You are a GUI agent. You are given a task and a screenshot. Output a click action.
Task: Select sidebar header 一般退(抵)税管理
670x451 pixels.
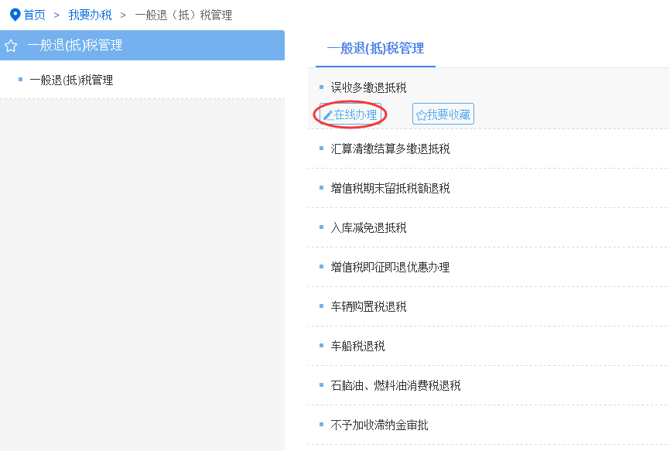(142, 46)
